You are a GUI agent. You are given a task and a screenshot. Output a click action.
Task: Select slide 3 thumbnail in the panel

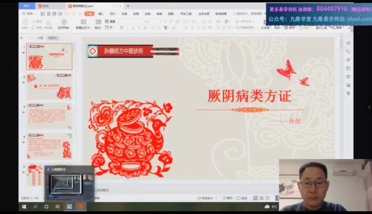pyautogui.click(x=49, y=116)
